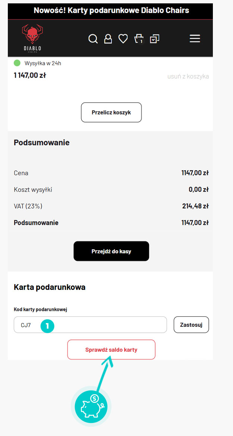Viewport: 233px width, 436px height.
Task: Click the account profile icon
Action: [x=108, y=38]
